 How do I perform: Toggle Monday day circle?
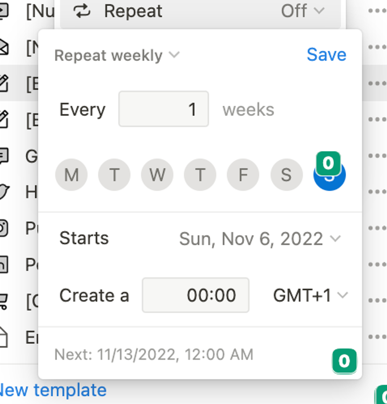point(71,175)
